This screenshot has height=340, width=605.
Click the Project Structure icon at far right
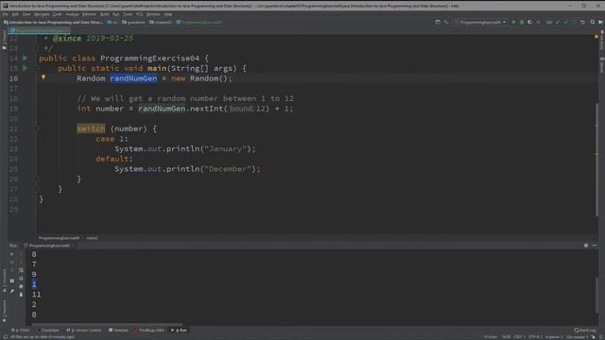[x=601, y=23]
